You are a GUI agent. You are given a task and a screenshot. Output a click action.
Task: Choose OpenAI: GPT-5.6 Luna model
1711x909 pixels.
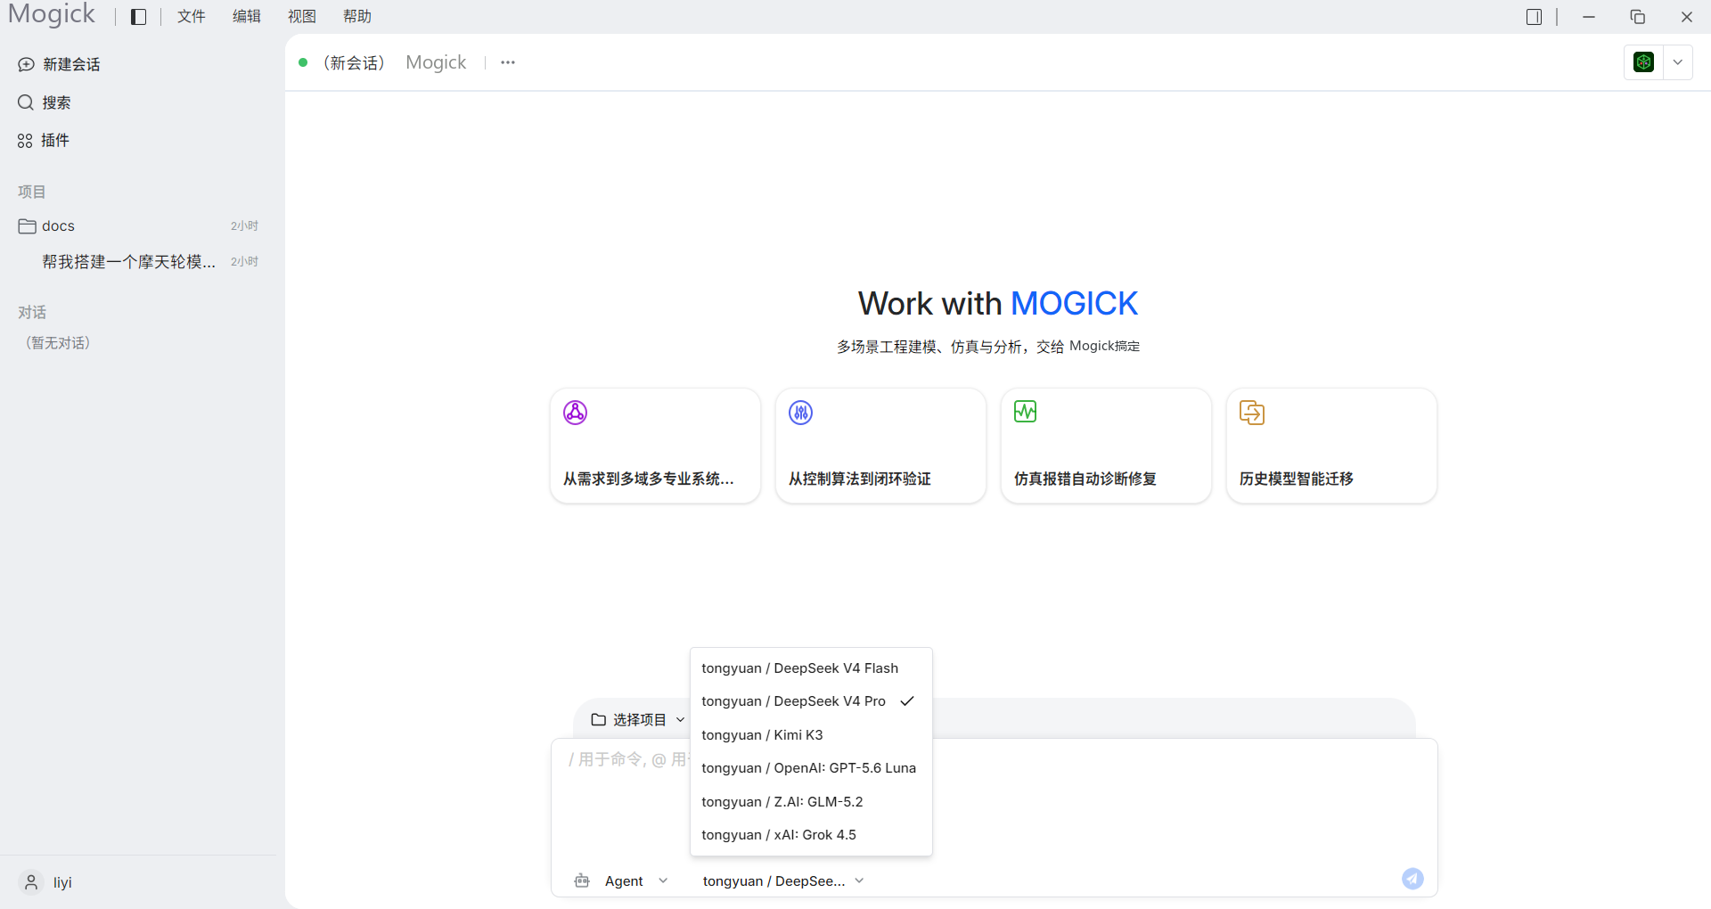[811, 768]
